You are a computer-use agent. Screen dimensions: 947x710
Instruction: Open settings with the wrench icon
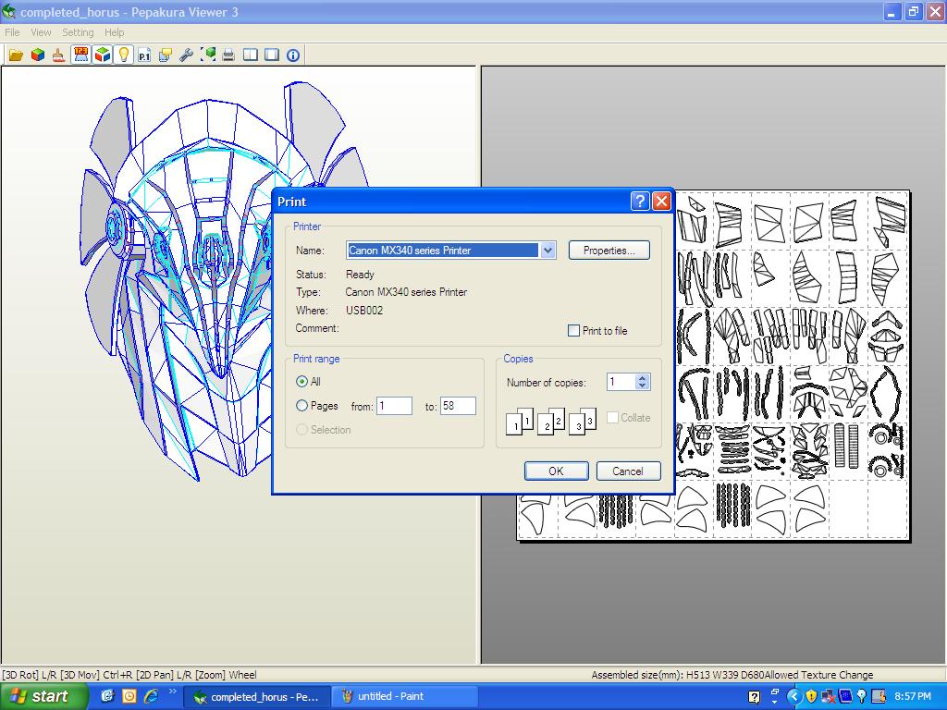(186, 55)
